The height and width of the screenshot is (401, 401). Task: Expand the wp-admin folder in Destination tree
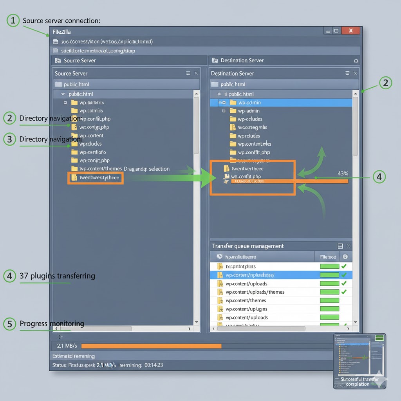pyautogui.click(x=224, y=111)
